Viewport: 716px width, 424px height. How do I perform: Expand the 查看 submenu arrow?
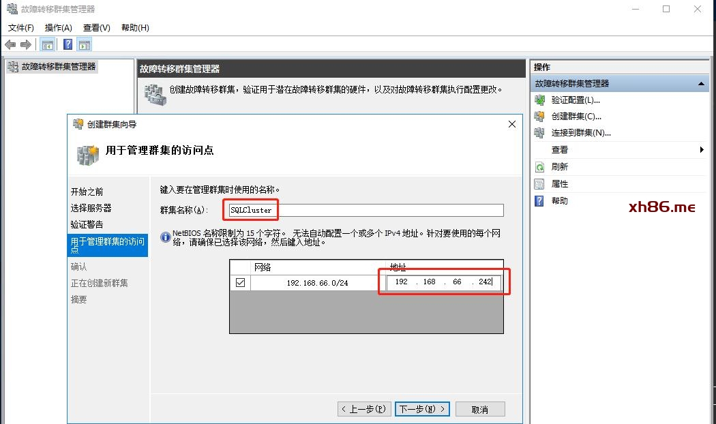(x=702, y=150)
